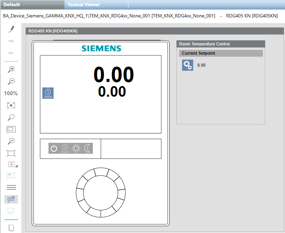The height and width of the screenshot is (233, 285).
Task: Set thermostat to Economy moon mode
Action: tap(88, 148)
